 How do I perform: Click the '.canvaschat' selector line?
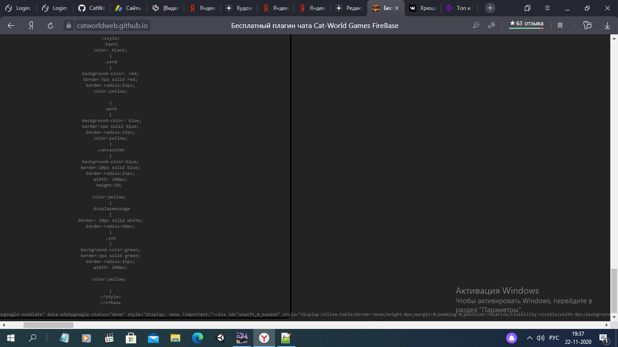[x=110, y=150]
